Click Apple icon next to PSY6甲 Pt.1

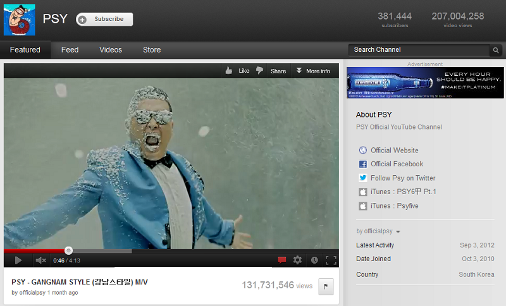363,192
